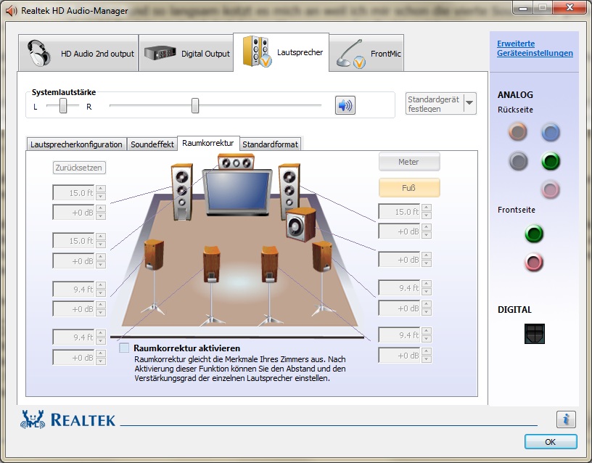
Task: Mute system volume with the speaker button
Action: pyautogui.click(x=345, y=105)
